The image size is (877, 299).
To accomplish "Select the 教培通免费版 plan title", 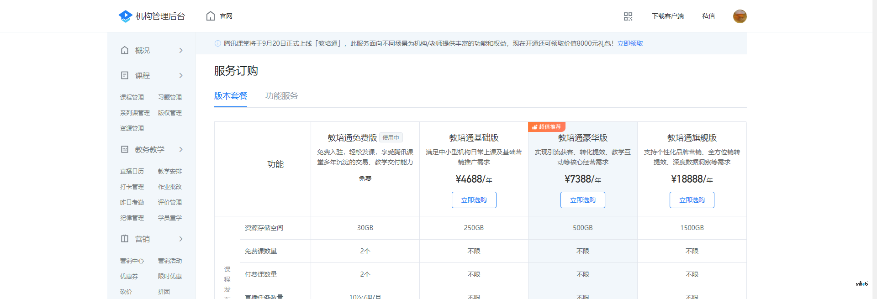I will 352,137.
